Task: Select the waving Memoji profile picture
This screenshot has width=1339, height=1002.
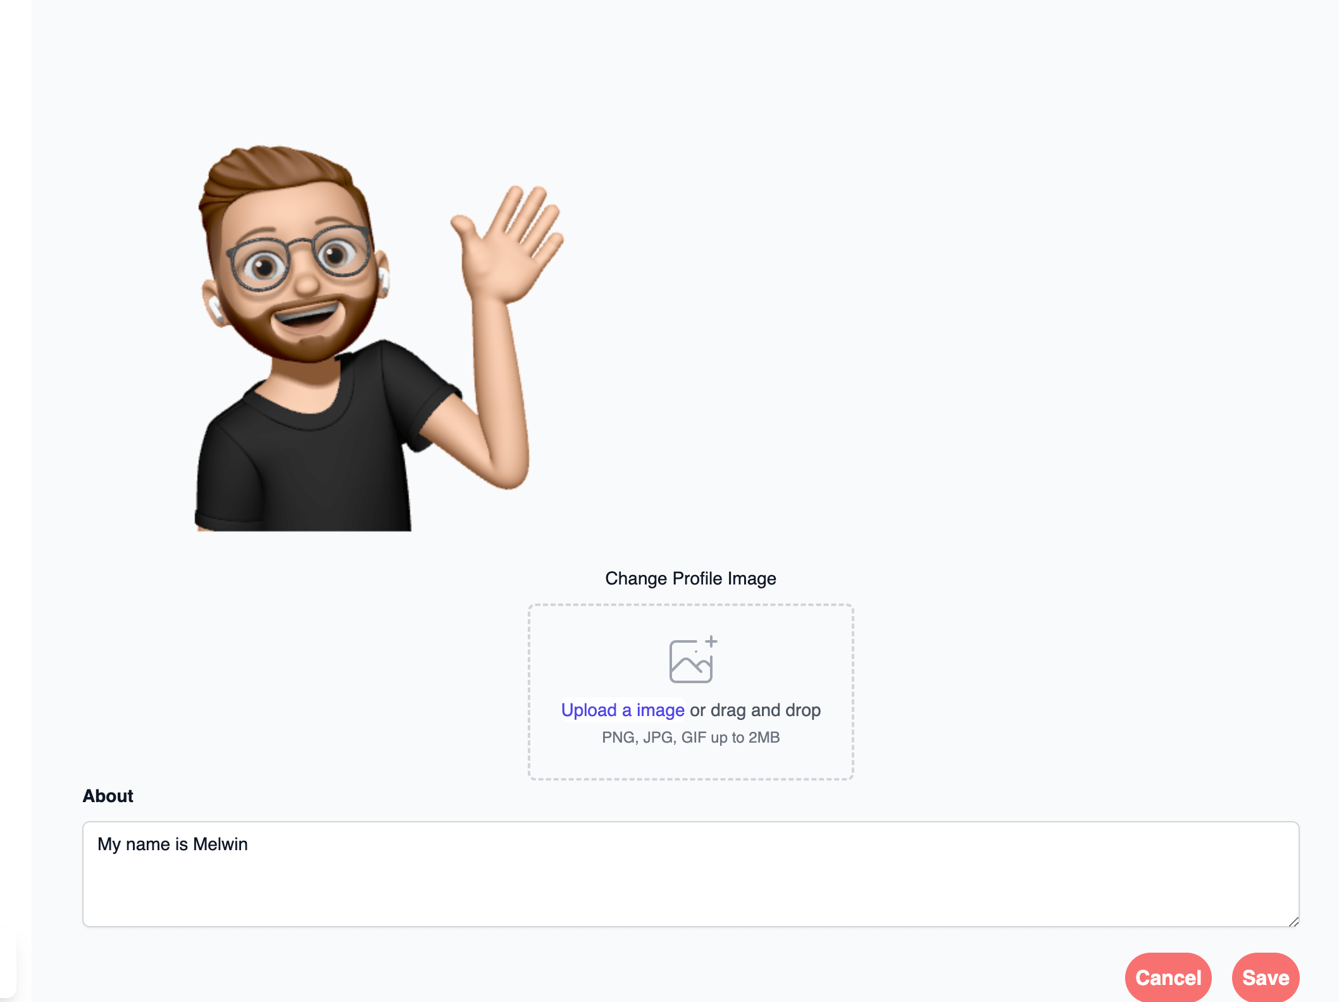Action: pyautogui.click(x=380, y=338)
